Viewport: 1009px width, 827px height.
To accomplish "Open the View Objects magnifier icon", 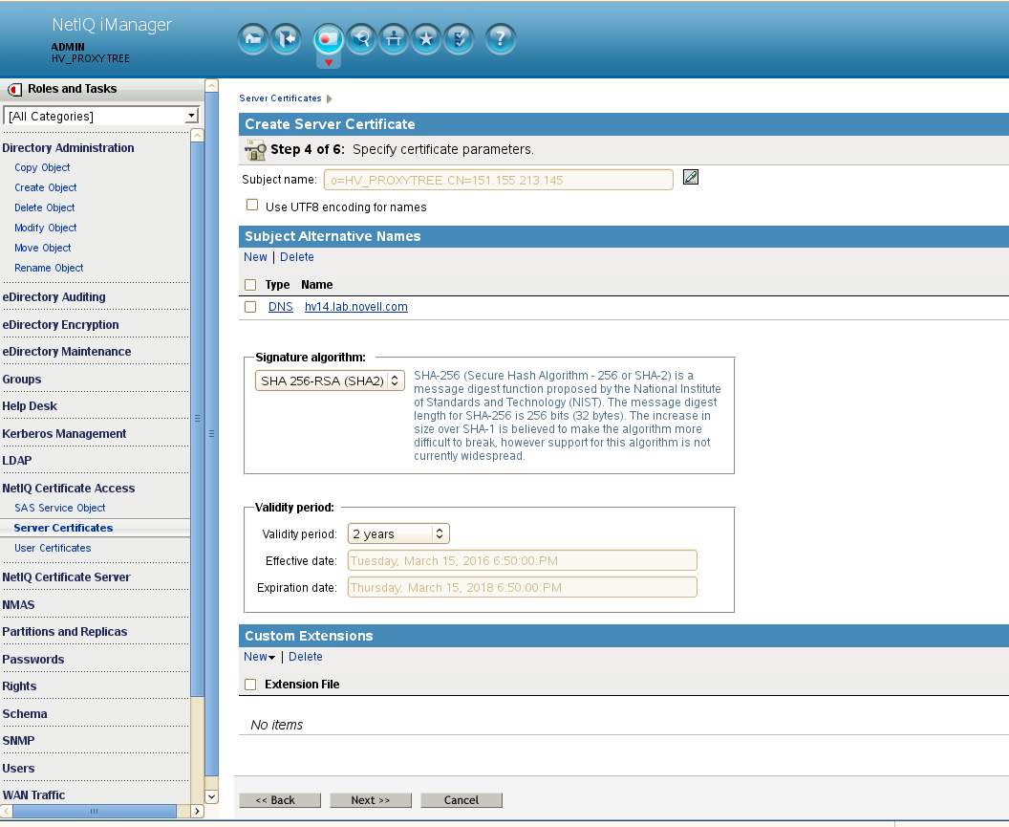I will point(361,39).
